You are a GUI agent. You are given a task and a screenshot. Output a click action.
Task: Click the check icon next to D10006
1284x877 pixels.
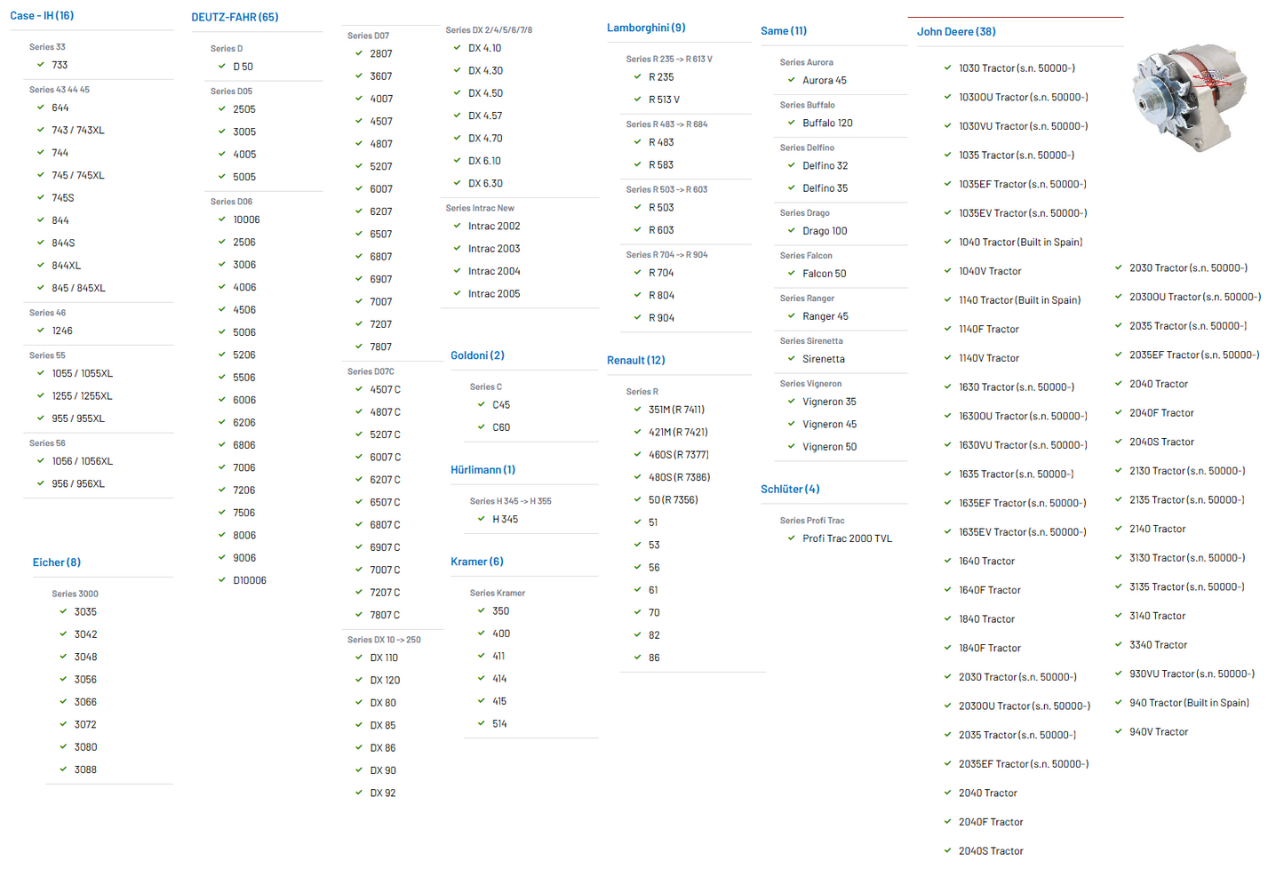[x=222, y=580]
